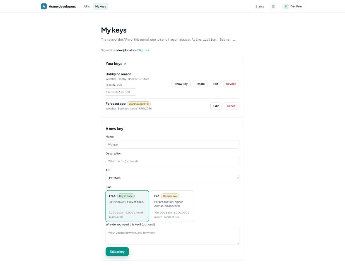
Task: Revoke the Hobby no reason key
Action: coord(231,84)
